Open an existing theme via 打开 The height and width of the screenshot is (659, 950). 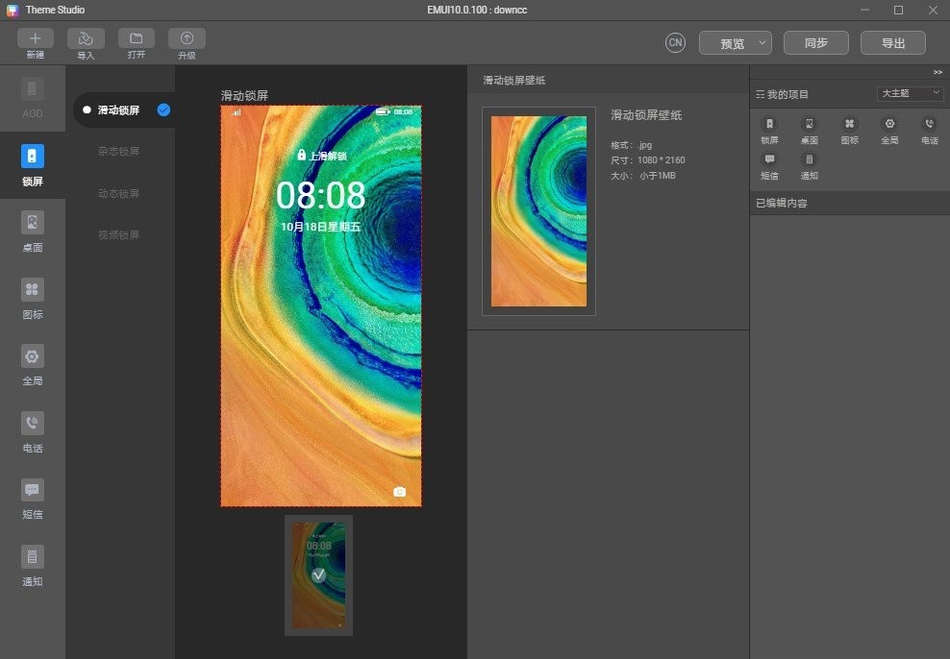tap(136, 41)
